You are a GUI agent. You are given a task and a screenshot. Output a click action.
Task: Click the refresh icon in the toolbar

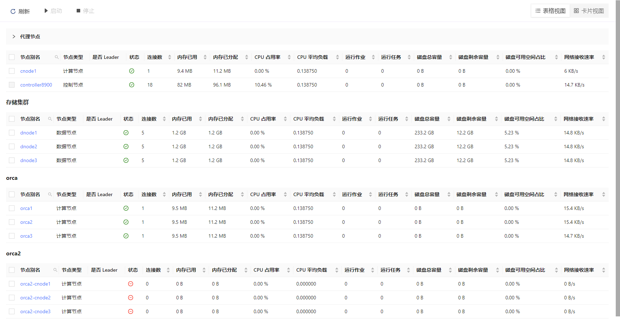click(x=13, y=11)
